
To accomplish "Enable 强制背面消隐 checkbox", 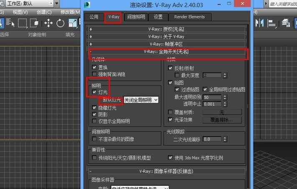I will 94,74.
